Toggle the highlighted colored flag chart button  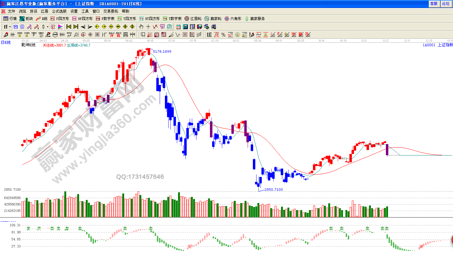coord(60,27)
